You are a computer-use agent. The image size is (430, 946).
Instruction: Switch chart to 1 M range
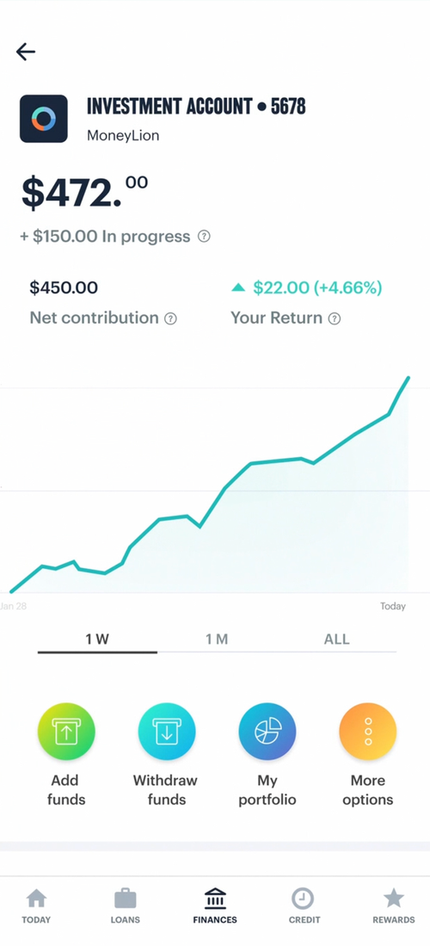point(217,640)
